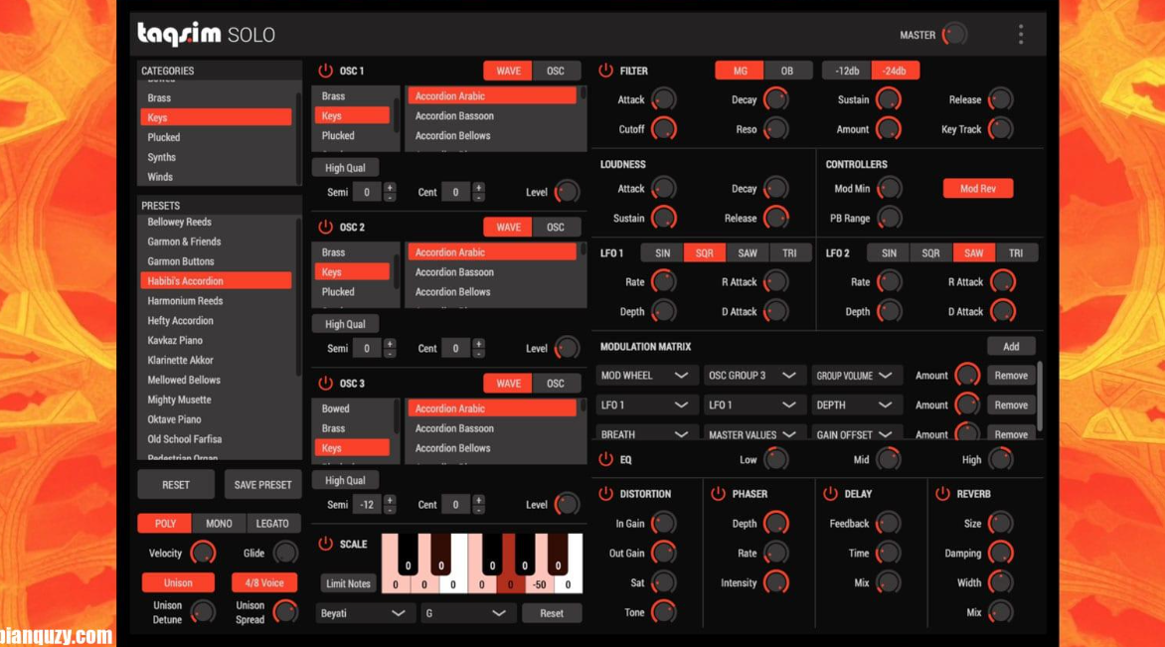The height and width of the screenshot is (647, 1165).
Task: Toggle OSC 1 power icon
Action: click(325, 71)
